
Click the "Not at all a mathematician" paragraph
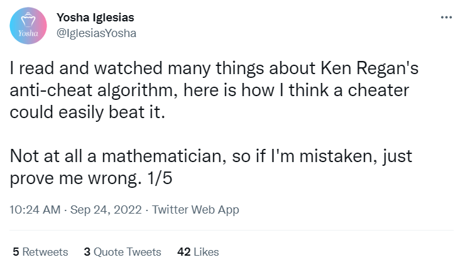[x=211, y=166]
